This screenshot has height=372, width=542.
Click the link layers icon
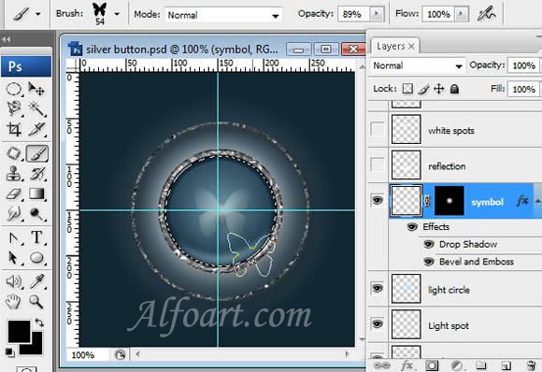[382, 365]
